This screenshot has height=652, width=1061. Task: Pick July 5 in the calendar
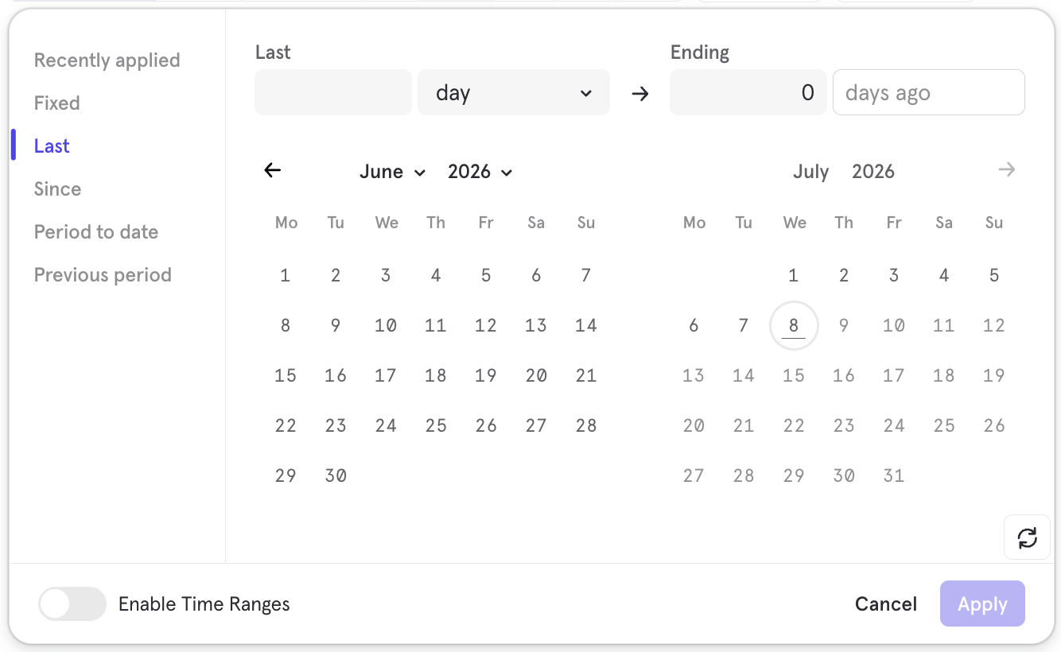click(x=994, y=276)
